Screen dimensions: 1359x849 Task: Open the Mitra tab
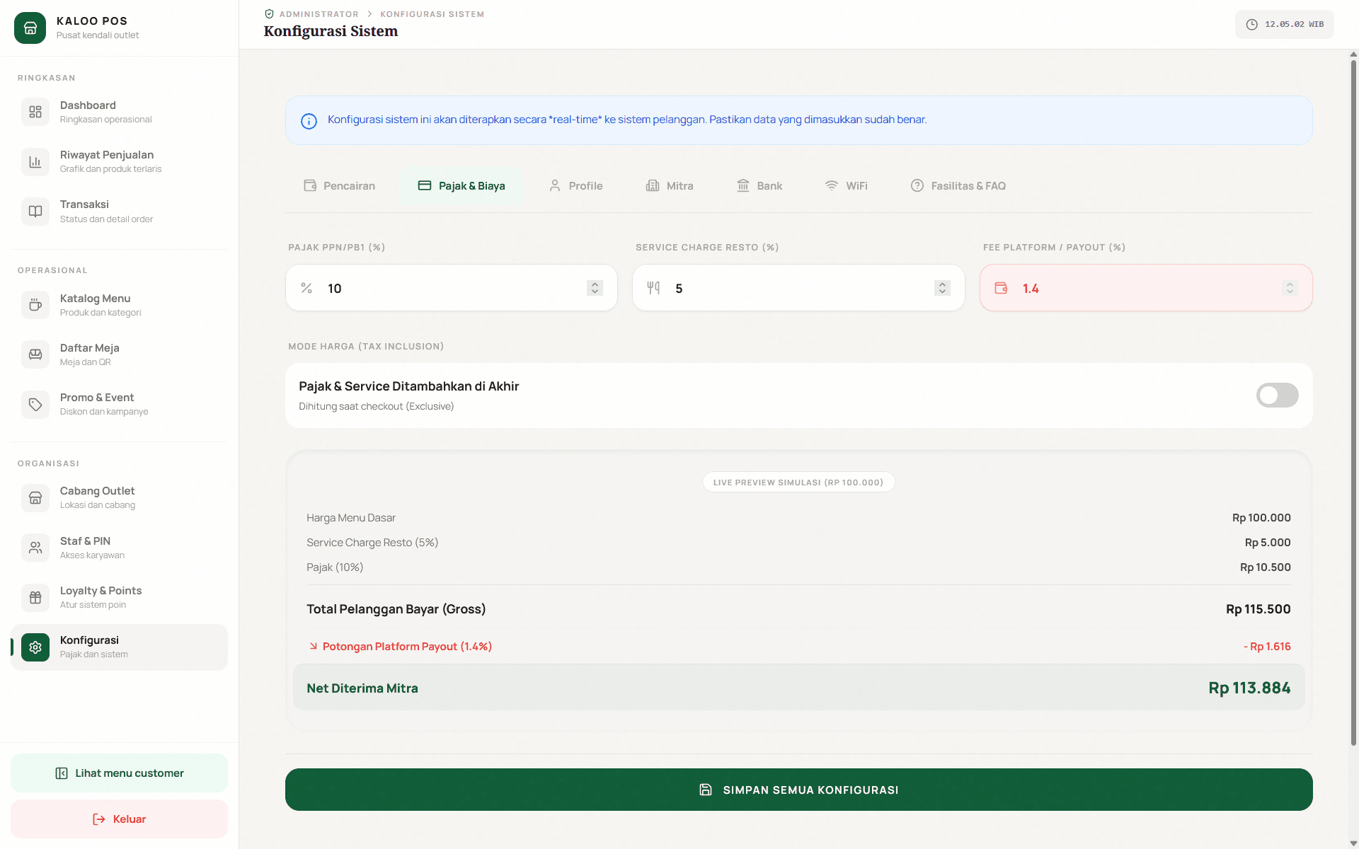click(670, 186)
